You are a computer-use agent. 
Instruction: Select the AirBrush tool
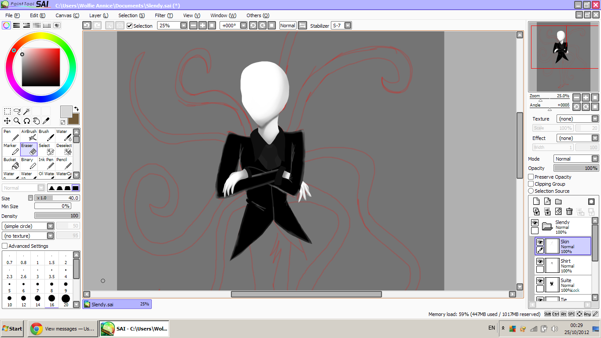(x=29, y=135)
